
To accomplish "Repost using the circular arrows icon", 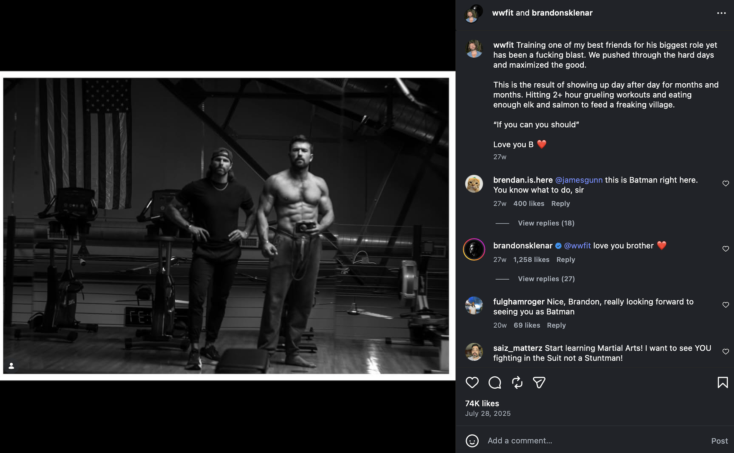I will pos(517,382).
